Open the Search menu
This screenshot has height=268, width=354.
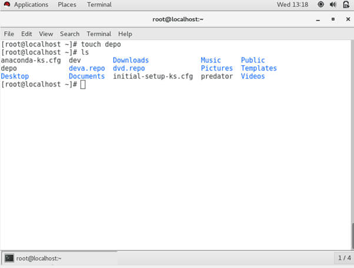pos(70,34)
